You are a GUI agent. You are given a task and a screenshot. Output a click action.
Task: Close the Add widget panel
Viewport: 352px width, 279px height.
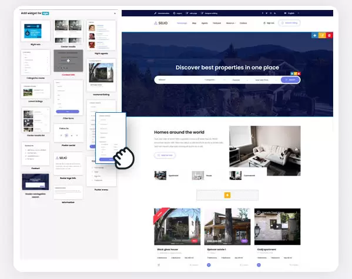tap(115, 14)
